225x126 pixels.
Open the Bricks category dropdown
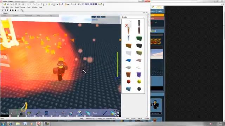[x=144, y=17]
